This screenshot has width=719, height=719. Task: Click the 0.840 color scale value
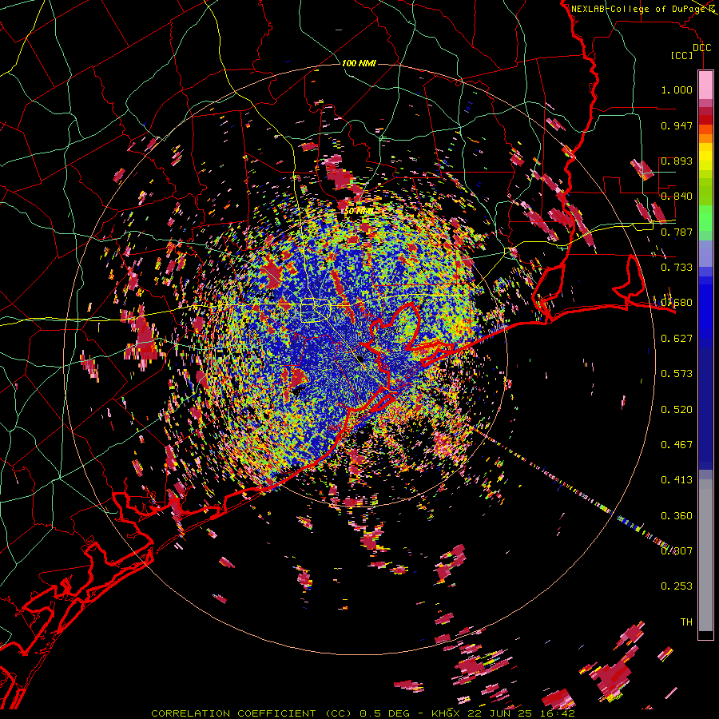pos(677,197)
